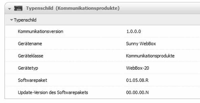Select the Geräteklasse value Kommunikationsprodukte
The image size is (200, 103).
(150, 56)
